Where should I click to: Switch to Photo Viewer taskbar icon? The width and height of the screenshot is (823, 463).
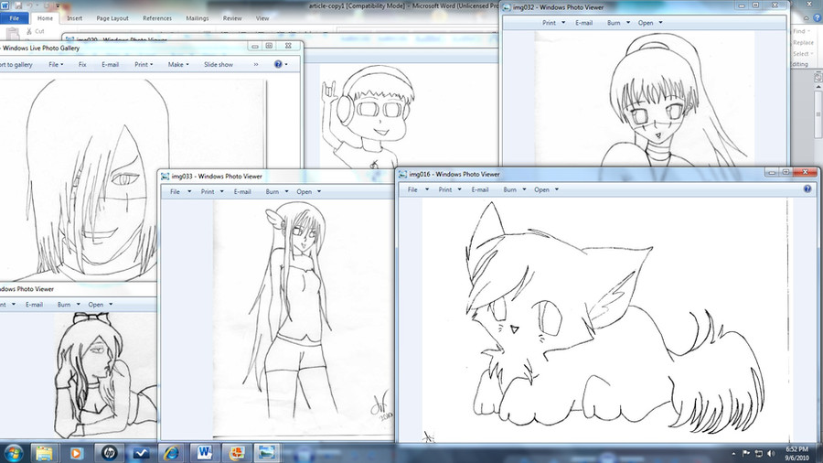point(267,453)
